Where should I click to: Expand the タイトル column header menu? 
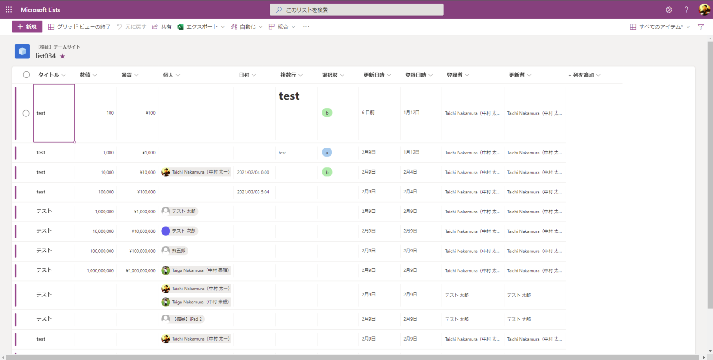(x=52, y=75)
